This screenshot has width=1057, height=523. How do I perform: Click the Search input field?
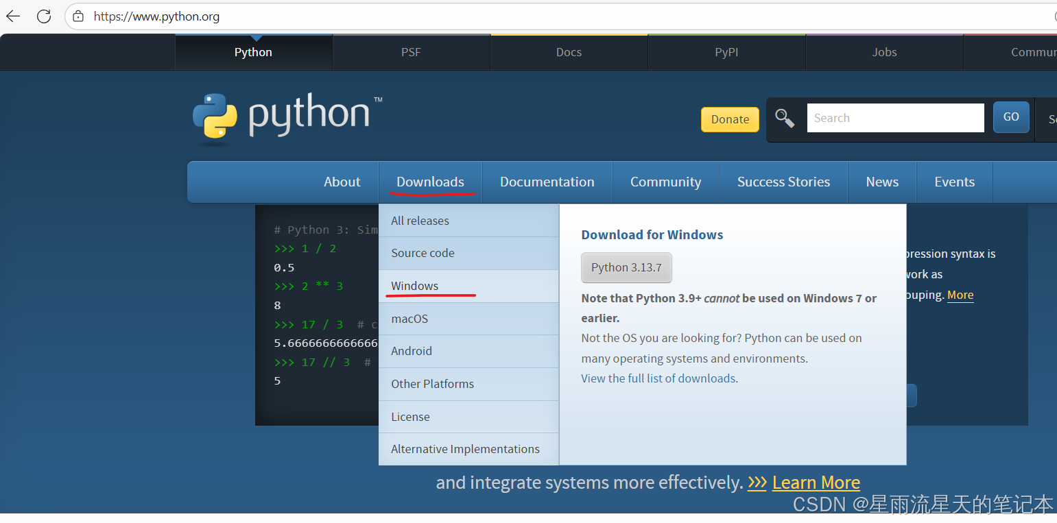[x=895, y=118]
